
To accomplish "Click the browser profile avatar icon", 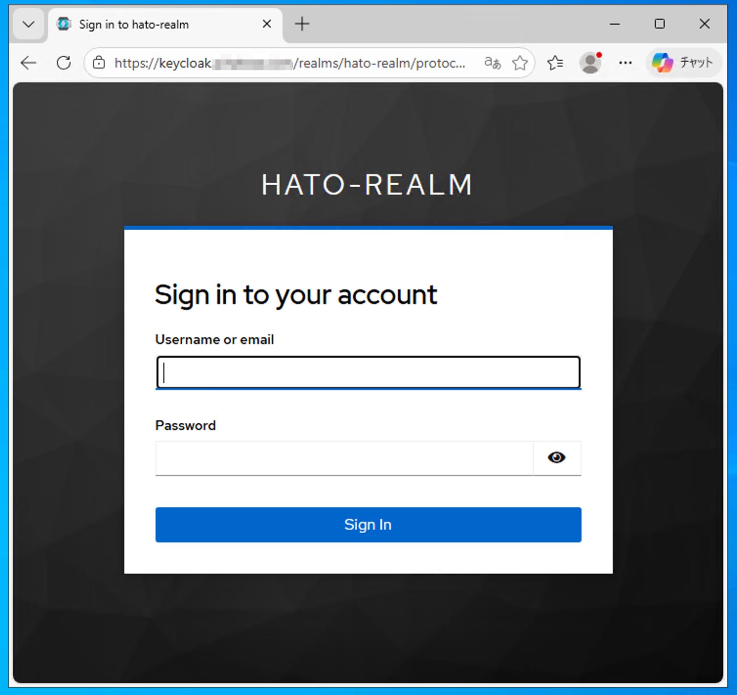I will point(590,63).
